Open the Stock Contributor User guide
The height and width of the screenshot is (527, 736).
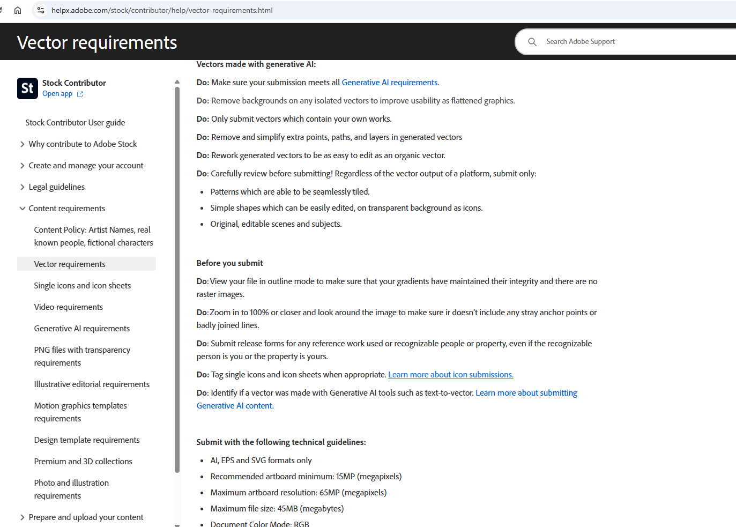click(75, 122)
